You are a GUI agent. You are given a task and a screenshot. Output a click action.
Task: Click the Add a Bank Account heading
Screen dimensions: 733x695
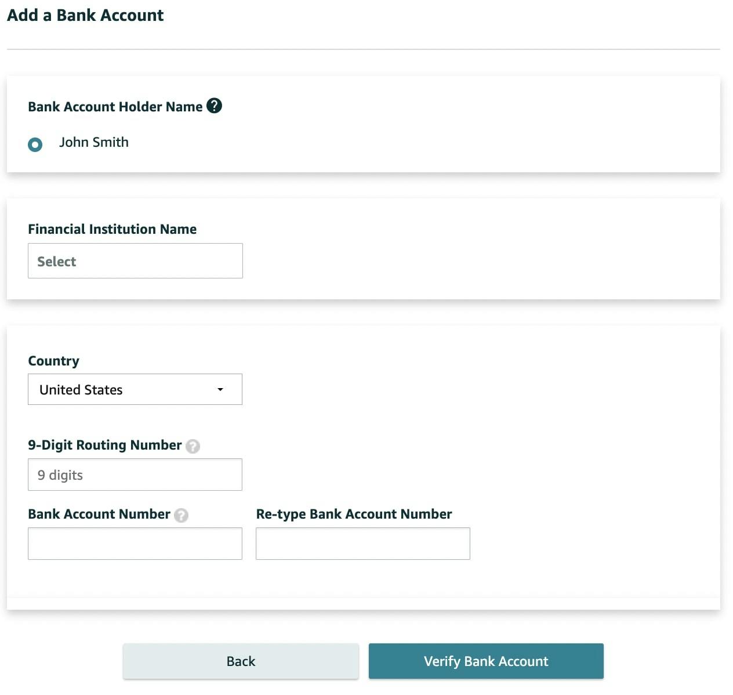tap(85, 15)
